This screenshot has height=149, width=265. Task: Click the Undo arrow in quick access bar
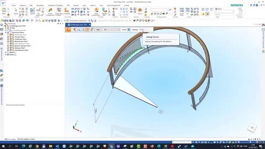[27, 21]
